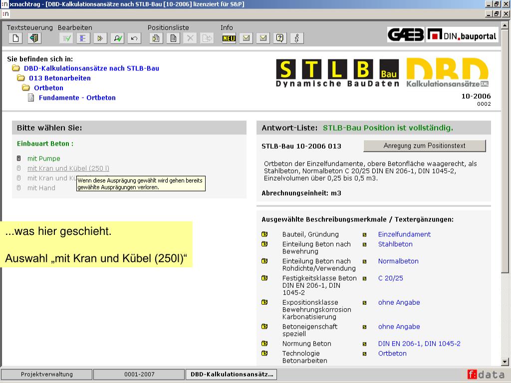Click folder icon of 'Bauteil, Gründung' row
The image size is (511, 383).
(x=264, y=234)
